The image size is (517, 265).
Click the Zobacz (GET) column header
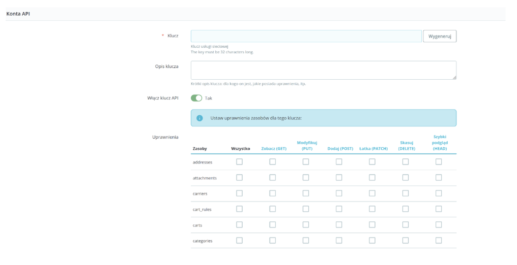(274, 149)
